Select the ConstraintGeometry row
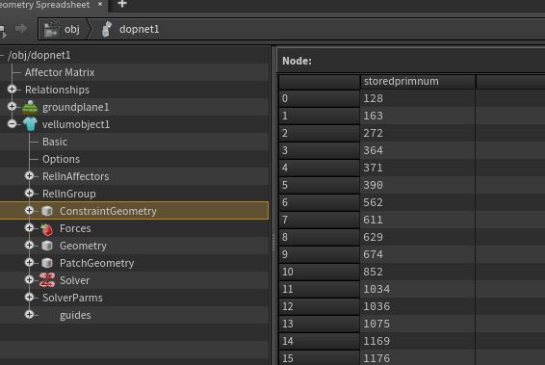Viewport: 545px width, 365px height. (134, 211)
